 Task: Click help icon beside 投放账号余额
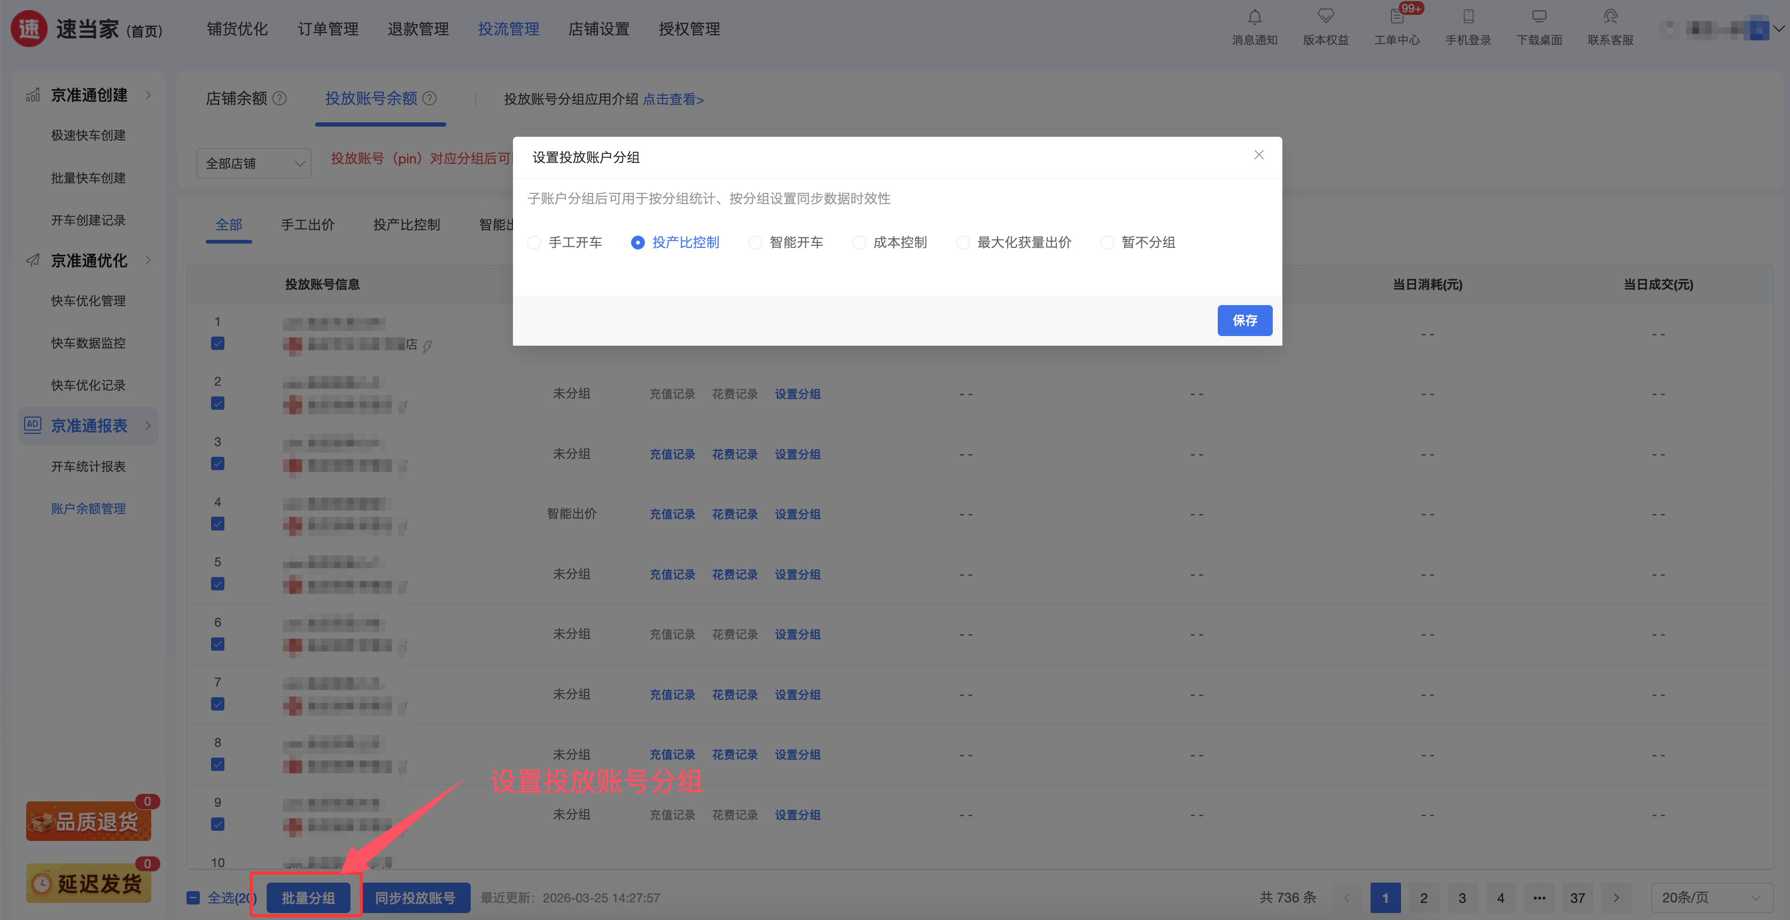coord(430,99)
